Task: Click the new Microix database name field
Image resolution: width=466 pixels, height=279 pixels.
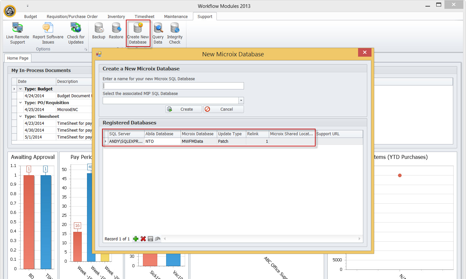Action: (173, 86)
